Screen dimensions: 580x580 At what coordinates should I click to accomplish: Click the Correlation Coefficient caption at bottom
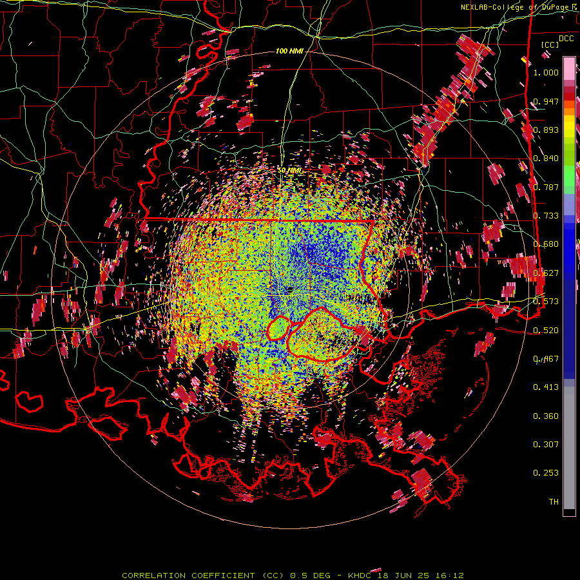point(293,575)
